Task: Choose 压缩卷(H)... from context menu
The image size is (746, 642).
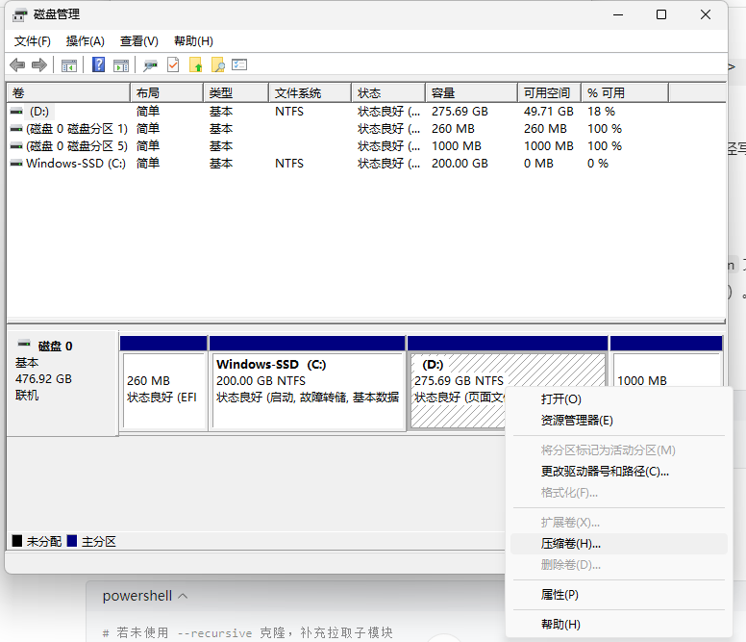Action: (570, 544)
